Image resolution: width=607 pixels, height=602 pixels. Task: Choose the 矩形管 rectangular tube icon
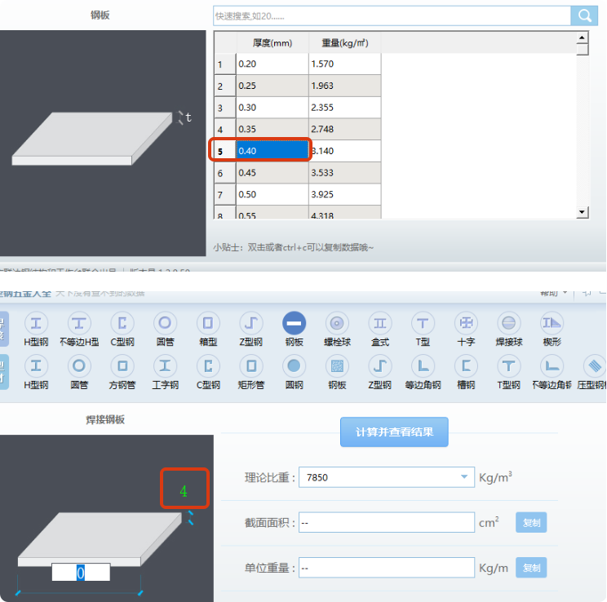pyautogui.click(x=251, y=365)
